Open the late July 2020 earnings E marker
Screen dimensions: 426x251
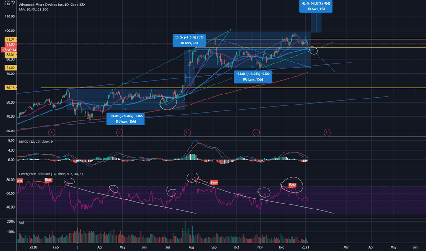click(x=187, y=132)
